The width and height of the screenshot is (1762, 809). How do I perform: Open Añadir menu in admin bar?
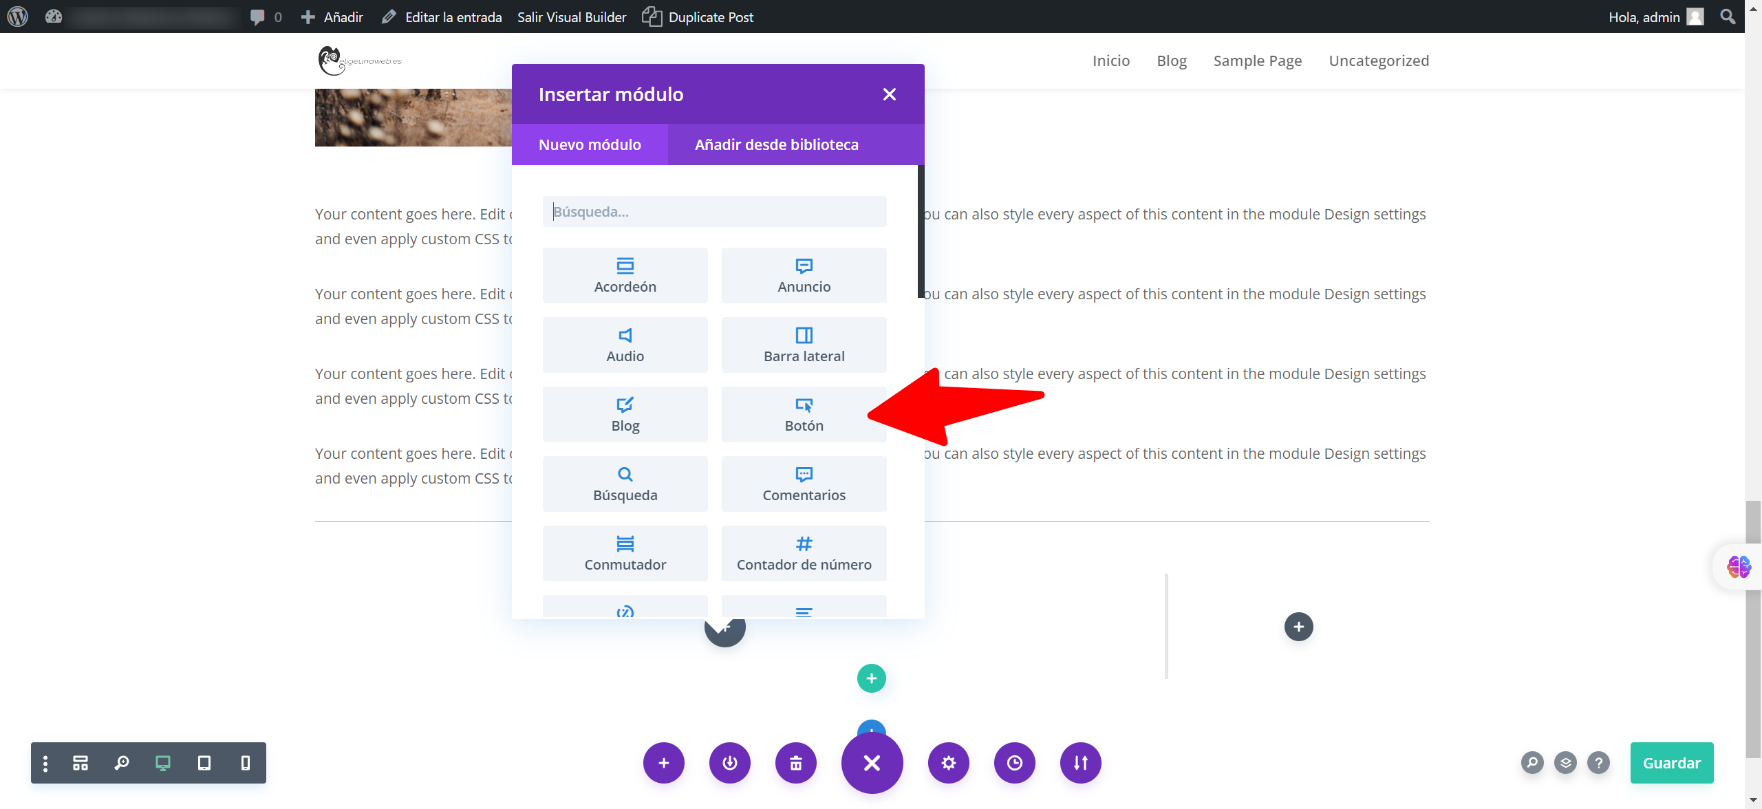[332, 17]
